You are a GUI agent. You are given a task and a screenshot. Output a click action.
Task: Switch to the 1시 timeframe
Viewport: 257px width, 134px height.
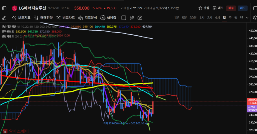tap(202, 18)
